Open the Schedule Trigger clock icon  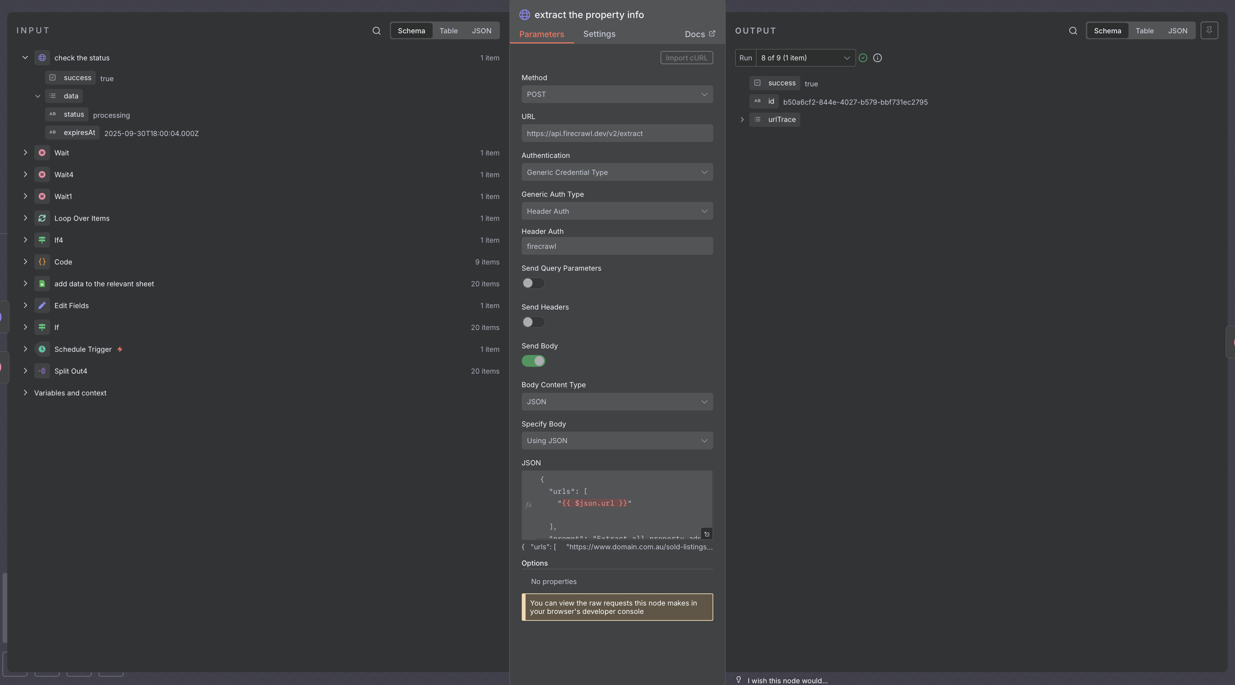point(42,349)
